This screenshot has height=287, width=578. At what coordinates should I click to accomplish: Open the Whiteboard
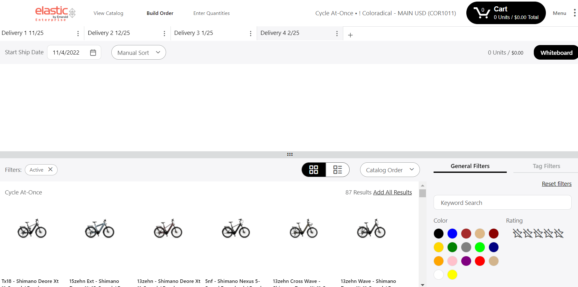click(x=556, y=53)
